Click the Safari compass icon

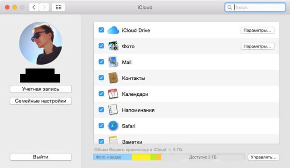click(113, 126)
